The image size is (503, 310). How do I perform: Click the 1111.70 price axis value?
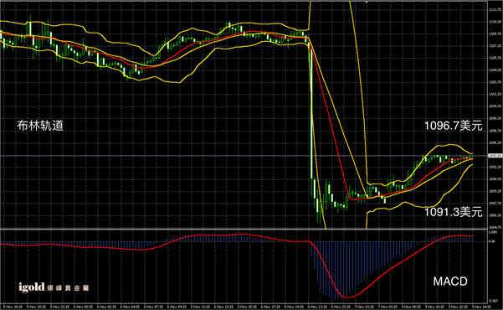494,10
